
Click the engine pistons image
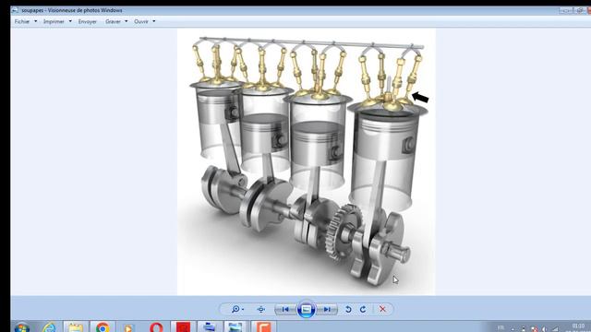pos(306,161)
